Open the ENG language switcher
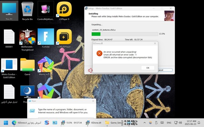 click(x=169, y=123)
